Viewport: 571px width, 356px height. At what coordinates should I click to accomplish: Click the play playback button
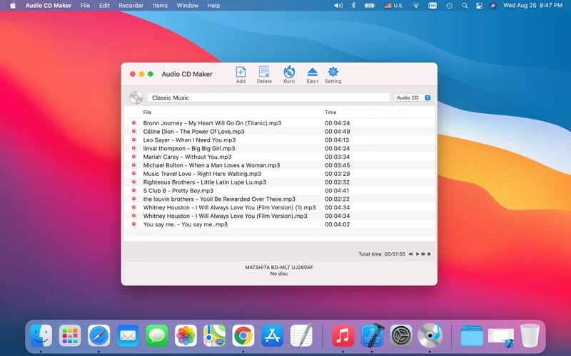pyautogui.click(x=418, y=254)
